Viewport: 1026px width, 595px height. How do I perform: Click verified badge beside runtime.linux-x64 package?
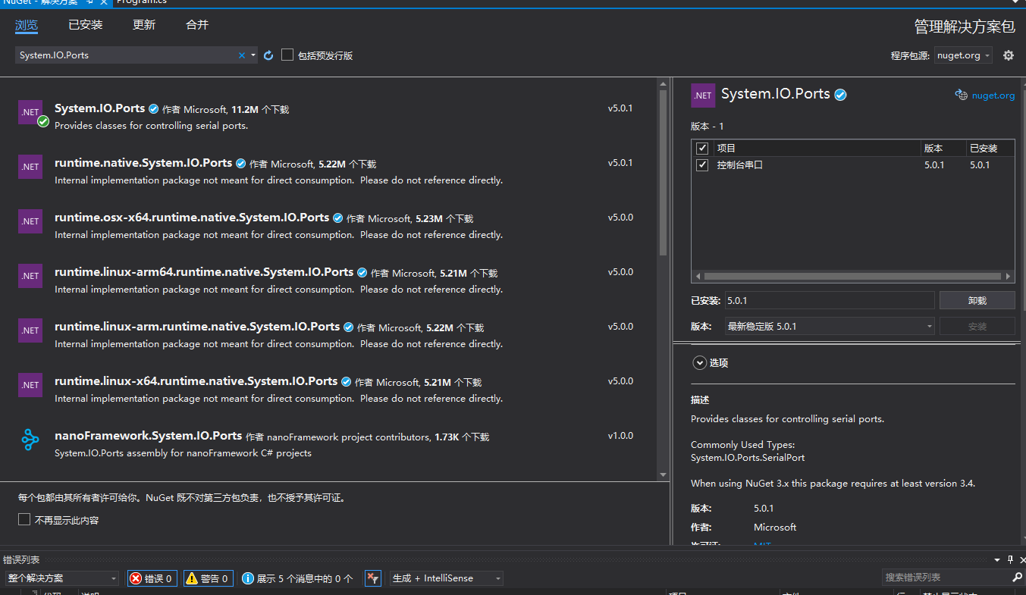346,382
